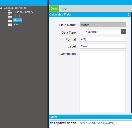Click the ClassSummary folder icon
The image size is (132, 128).
(x=10, y=12)
